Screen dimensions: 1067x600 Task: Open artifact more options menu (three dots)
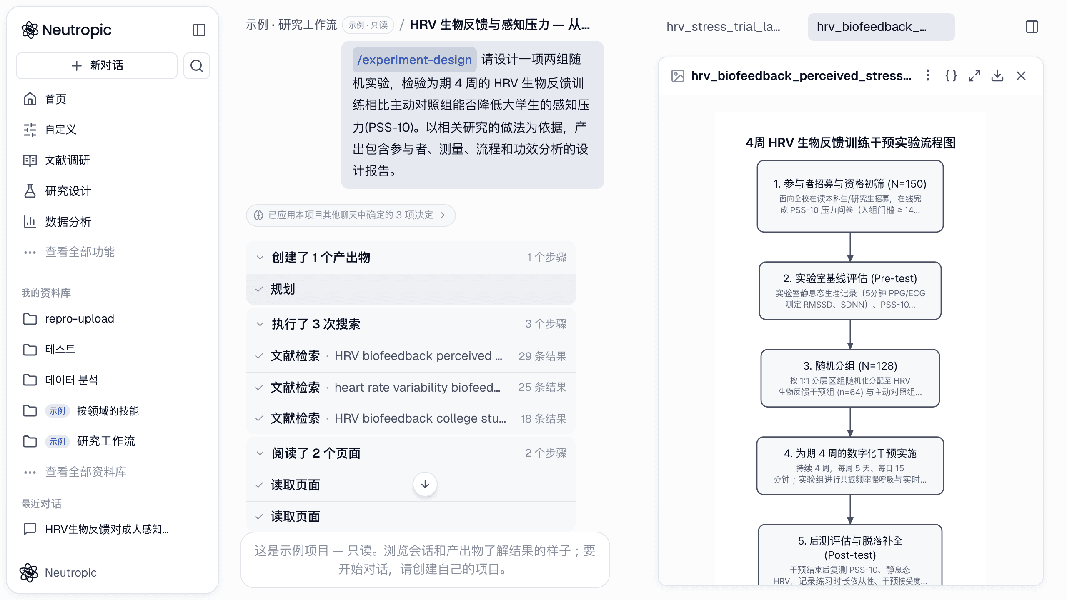point(927,75)
